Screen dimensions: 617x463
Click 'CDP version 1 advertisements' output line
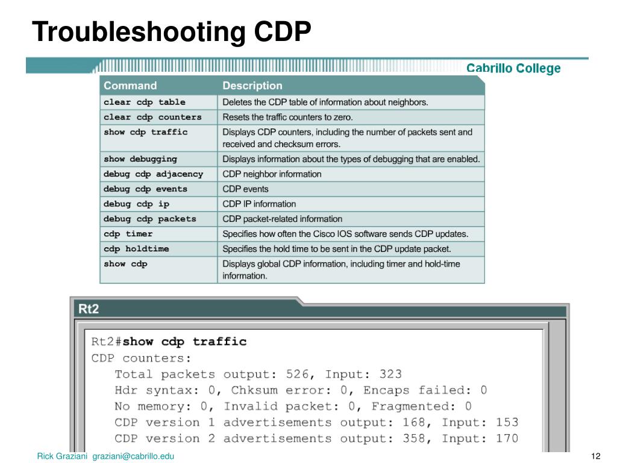pyautogui.click(x=316, y=423)
